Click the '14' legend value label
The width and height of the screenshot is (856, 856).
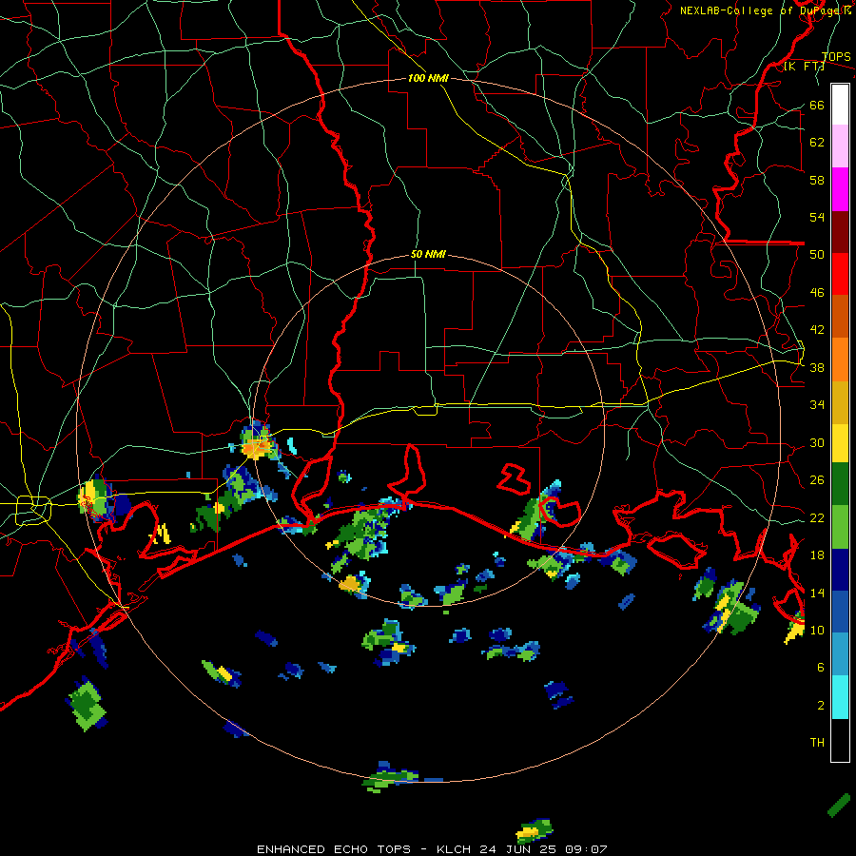[817, 593]
